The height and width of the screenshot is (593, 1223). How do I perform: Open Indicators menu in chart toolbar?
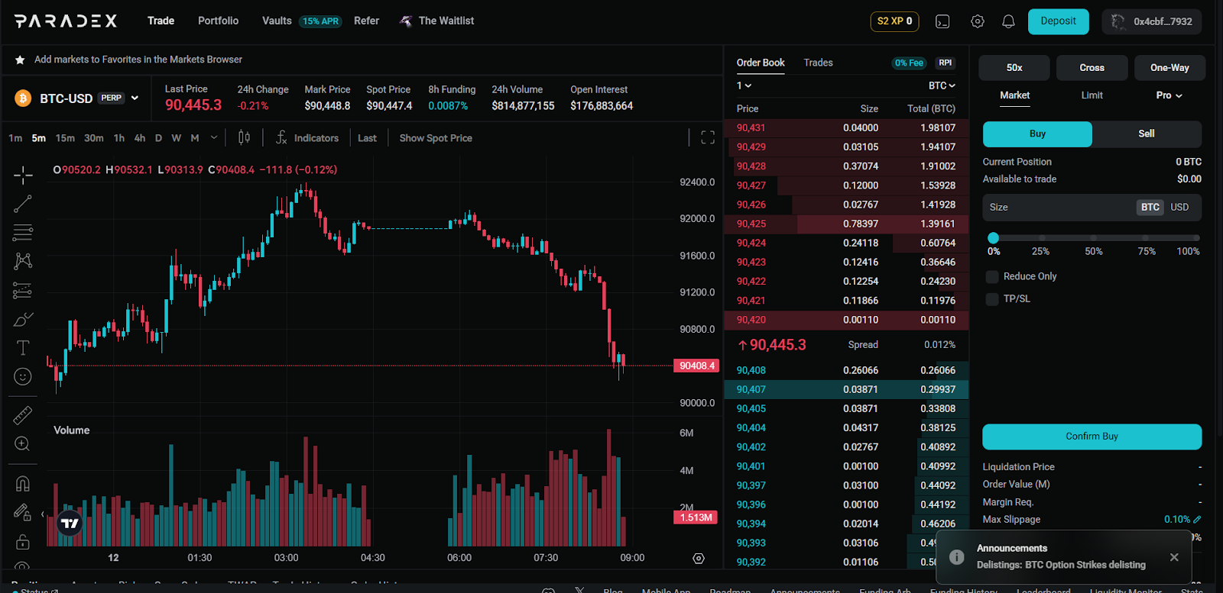click(307, 137)
